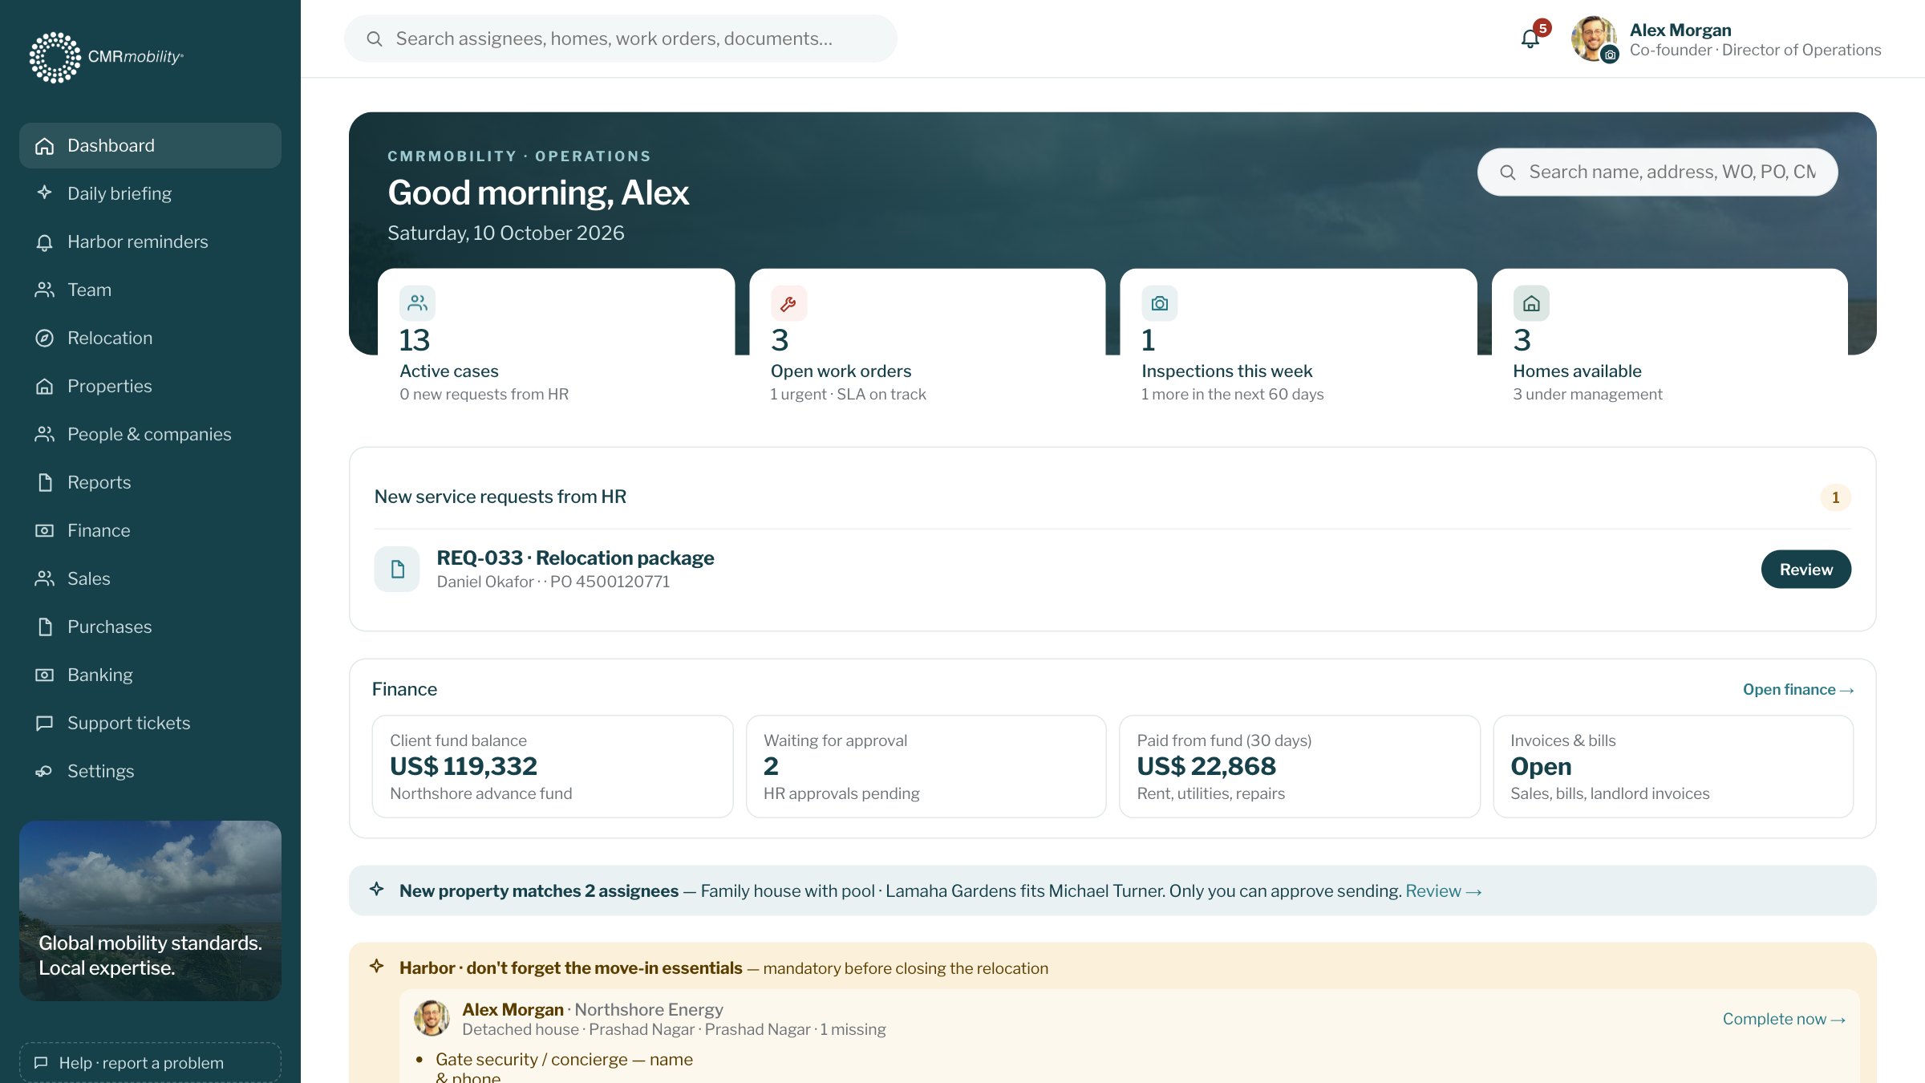1925x1083 pixels.
Task: Click the Active cases people icon
Action: (417, 303)
